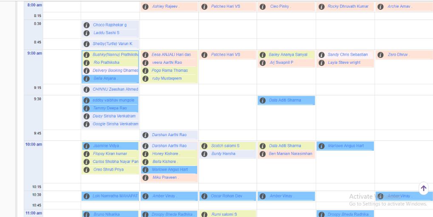Click the 8:30 time label
The image size is (433, 217).
37,23
